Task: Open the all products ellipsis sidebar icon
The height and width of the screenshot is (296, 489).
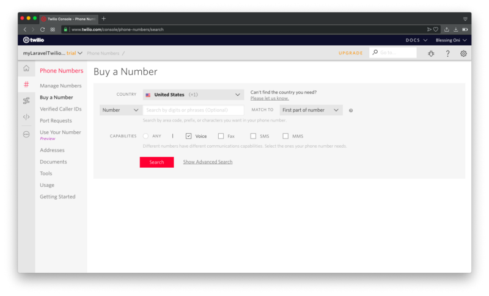Action: [26, 134]
